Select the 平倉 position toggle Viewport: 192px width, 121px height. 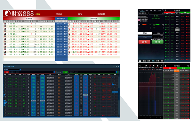pyautogui.click(x=145, y=37)
